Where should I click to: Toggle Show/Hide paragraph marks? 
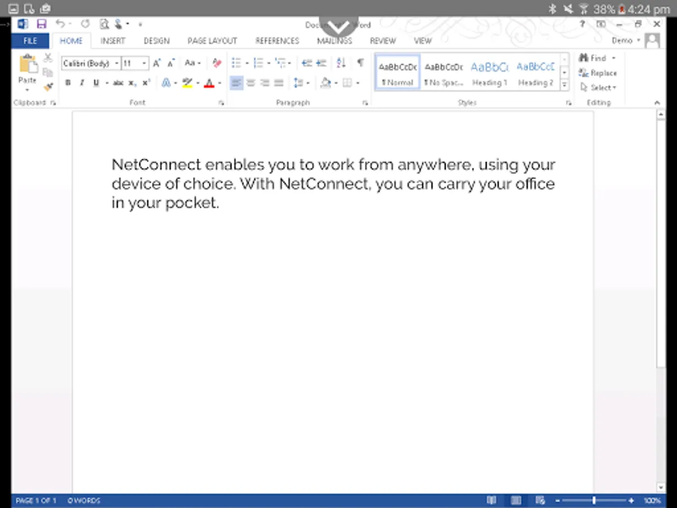pyautogui.click(x=360, y=63)
